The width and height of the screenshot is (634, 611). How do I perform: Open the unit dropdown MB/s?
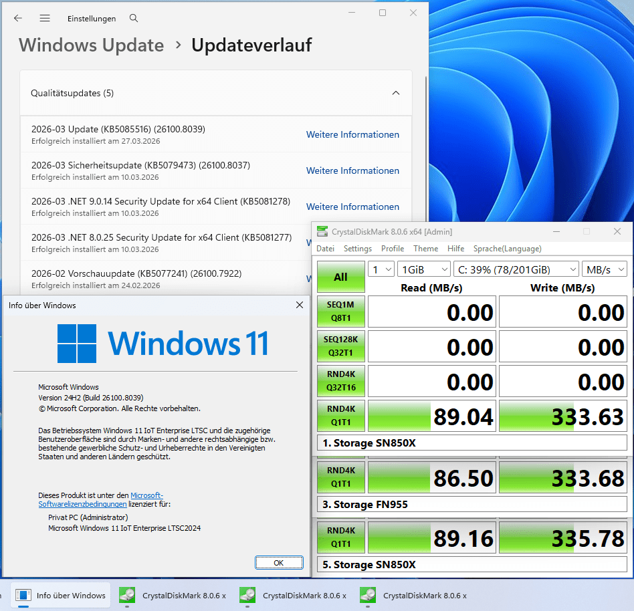[605, 269]
